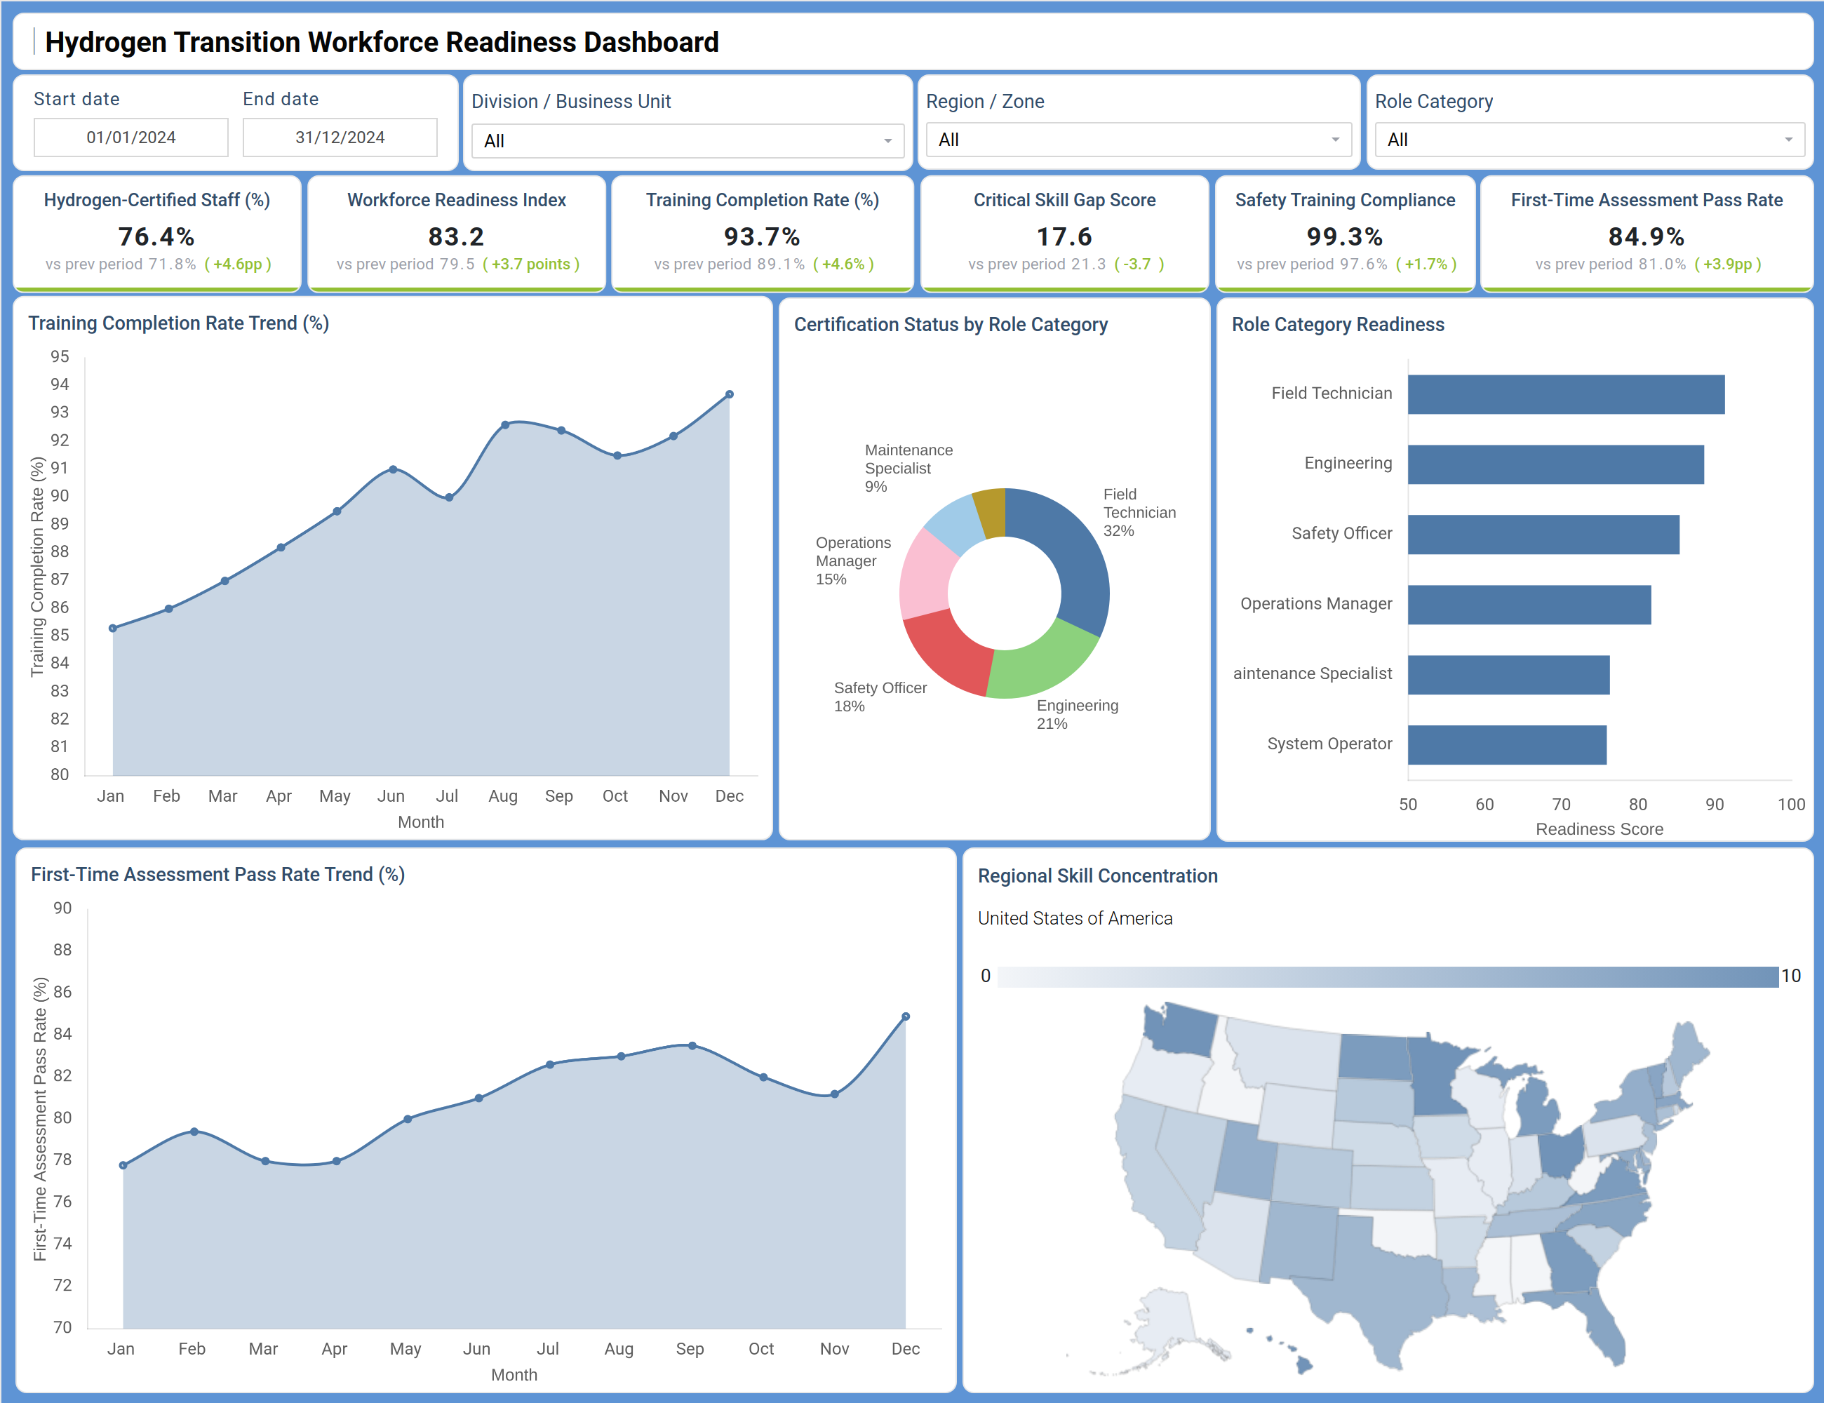Select the Critical Skill Gap Score value 17.6
This screenshot has height=1403, width=1824.
coord(1064,236)
